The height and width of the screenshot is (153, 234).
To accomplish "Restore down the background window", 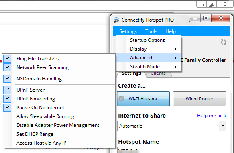I will [x=211, y=4].
